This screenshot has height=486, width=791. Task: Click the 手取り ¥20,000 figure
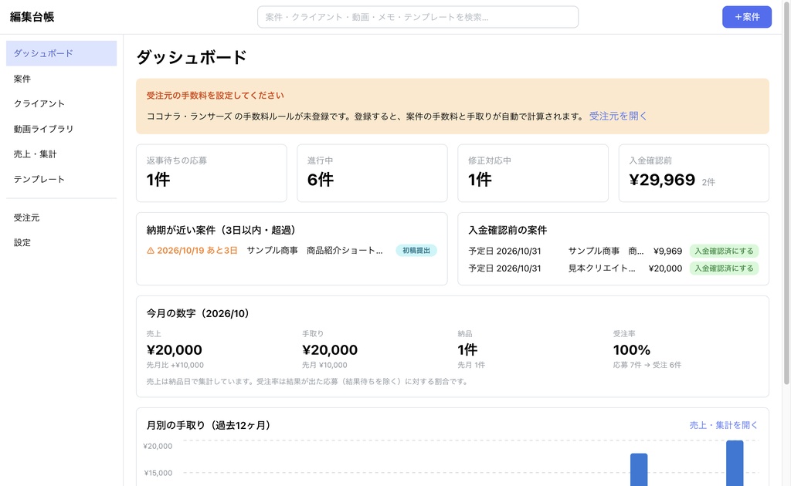point(330,349)
